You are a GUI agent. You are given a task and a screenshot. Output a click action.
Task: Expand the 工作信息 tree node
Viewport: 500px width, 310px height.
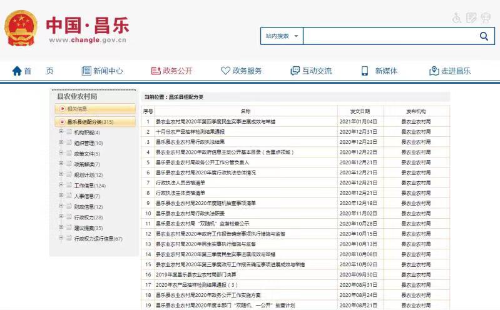pos(61,185)
